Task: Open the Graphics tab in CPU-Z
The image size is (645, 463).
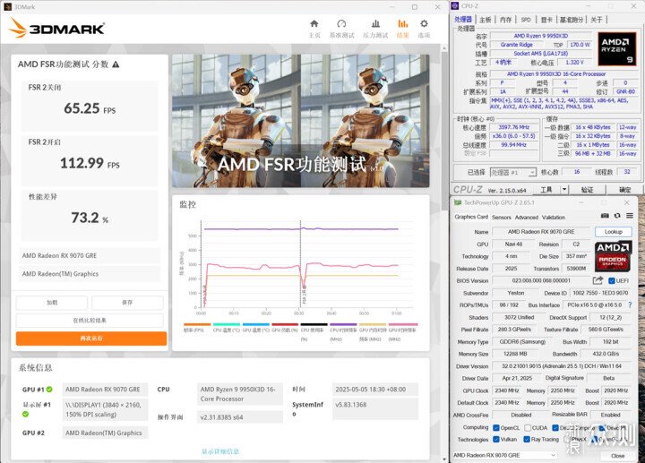Action: point(546,20)
